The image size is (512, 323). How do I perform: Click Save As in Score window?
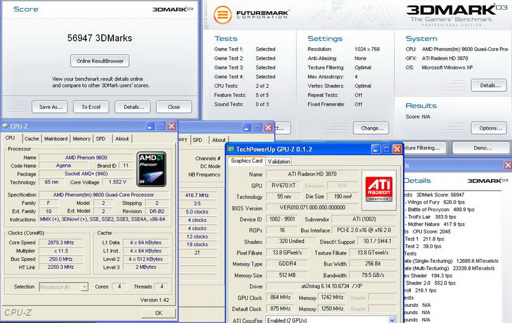(x=50, y=107)
